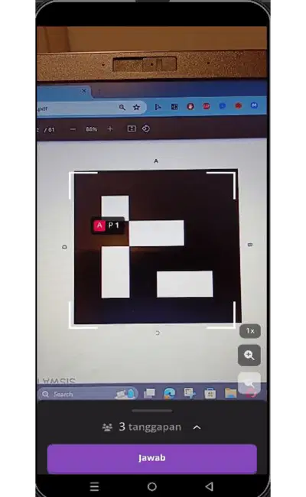Viewport: 306px width, 497px height.
Task: Click the 88% zoom percentage field
Action: [x=91, y=129]
